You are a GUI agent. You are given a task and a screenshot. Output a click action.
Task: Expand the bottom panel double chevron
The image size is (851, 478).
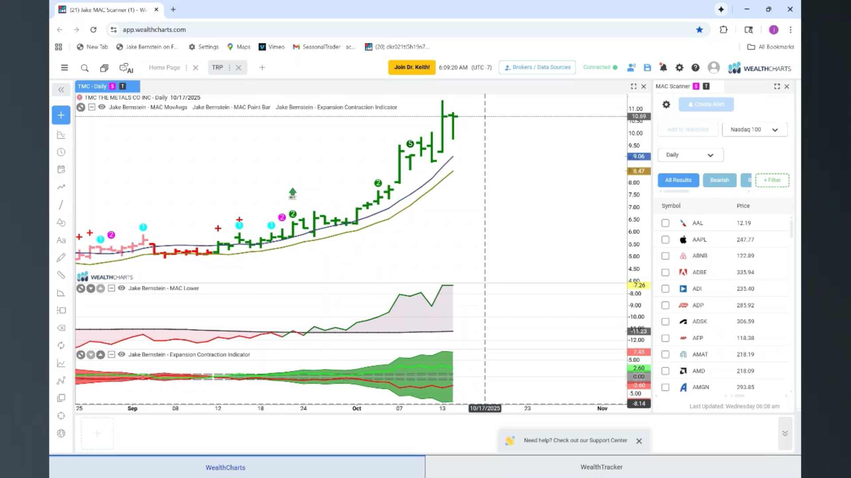coord(785,433)
